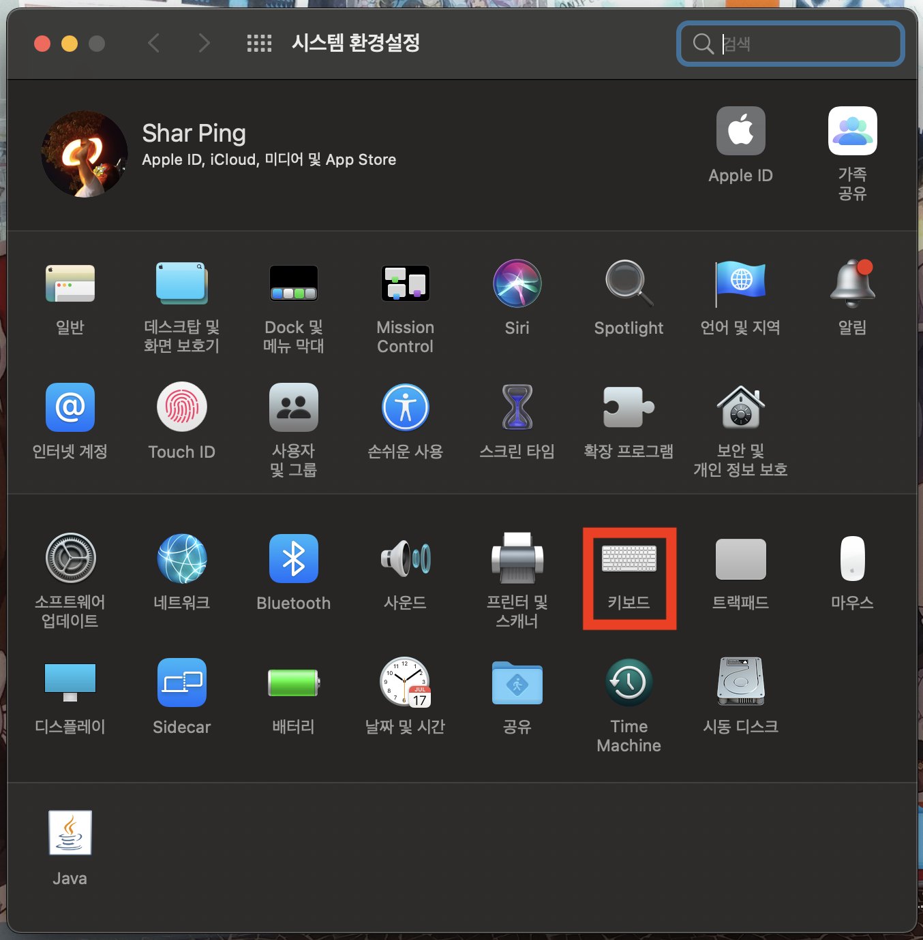The height and width of the screenshot is (940, 923).
Task: Open 공유 sharing folder pane
Action: tap(517, 683)
